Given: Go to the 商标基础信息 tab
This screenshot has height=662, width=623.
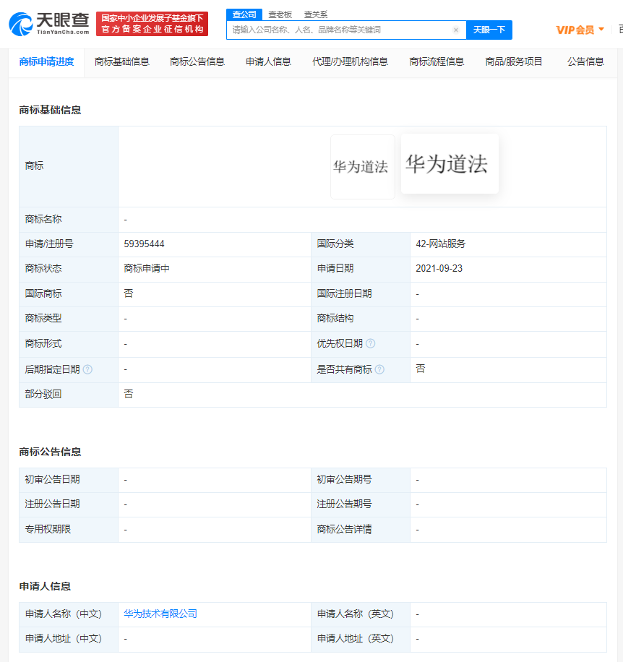Looking at the screenshot, I should coord(121,61).
